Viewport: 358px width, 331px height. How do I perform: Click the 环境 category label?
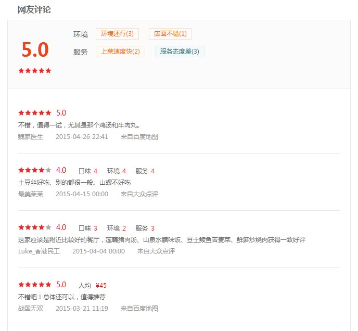pyautogui.click(x=80, y=34)
